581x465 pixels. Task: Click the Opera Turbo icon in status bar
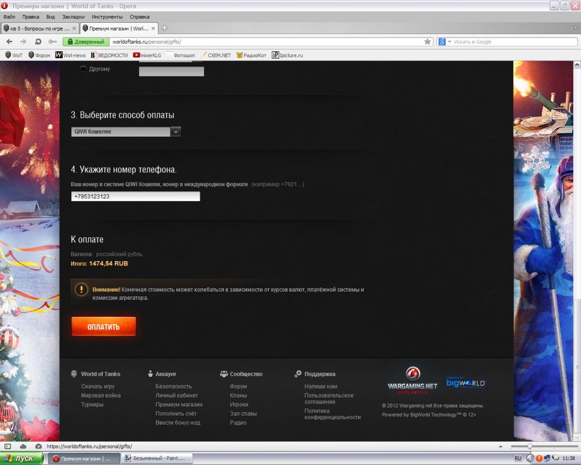click(39, 446)
